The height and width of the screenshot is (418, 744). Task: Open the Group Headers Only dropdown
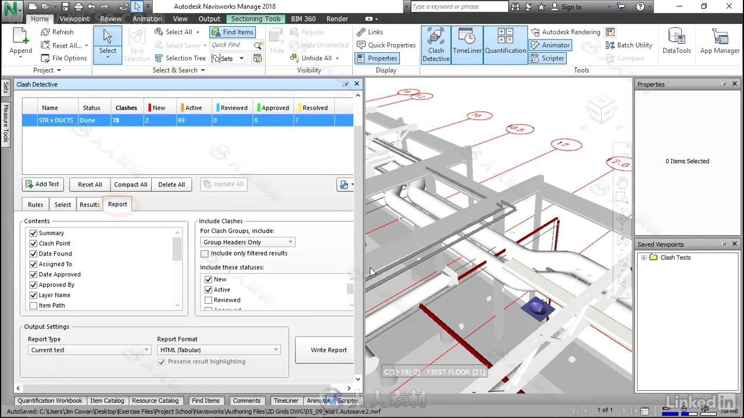[x=248, y=242]
